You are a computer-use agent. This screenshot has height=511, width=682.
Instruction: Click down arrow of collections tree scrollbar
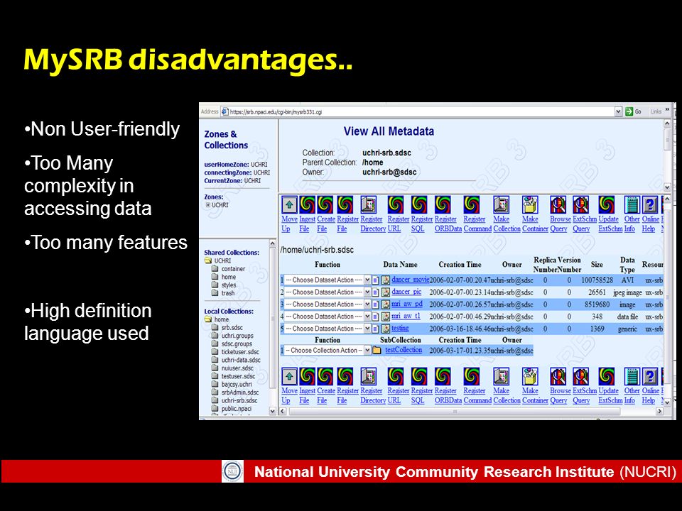[x=273, y=411]
